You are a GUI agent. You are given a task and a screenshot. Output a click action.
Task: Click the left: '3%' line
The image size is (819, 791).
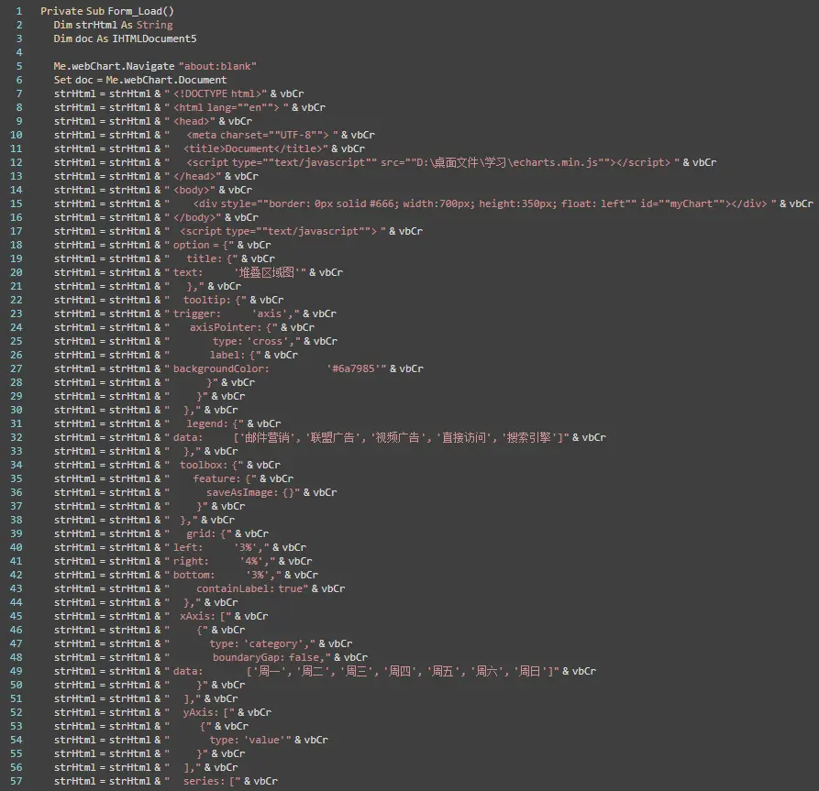coord(180,547)
